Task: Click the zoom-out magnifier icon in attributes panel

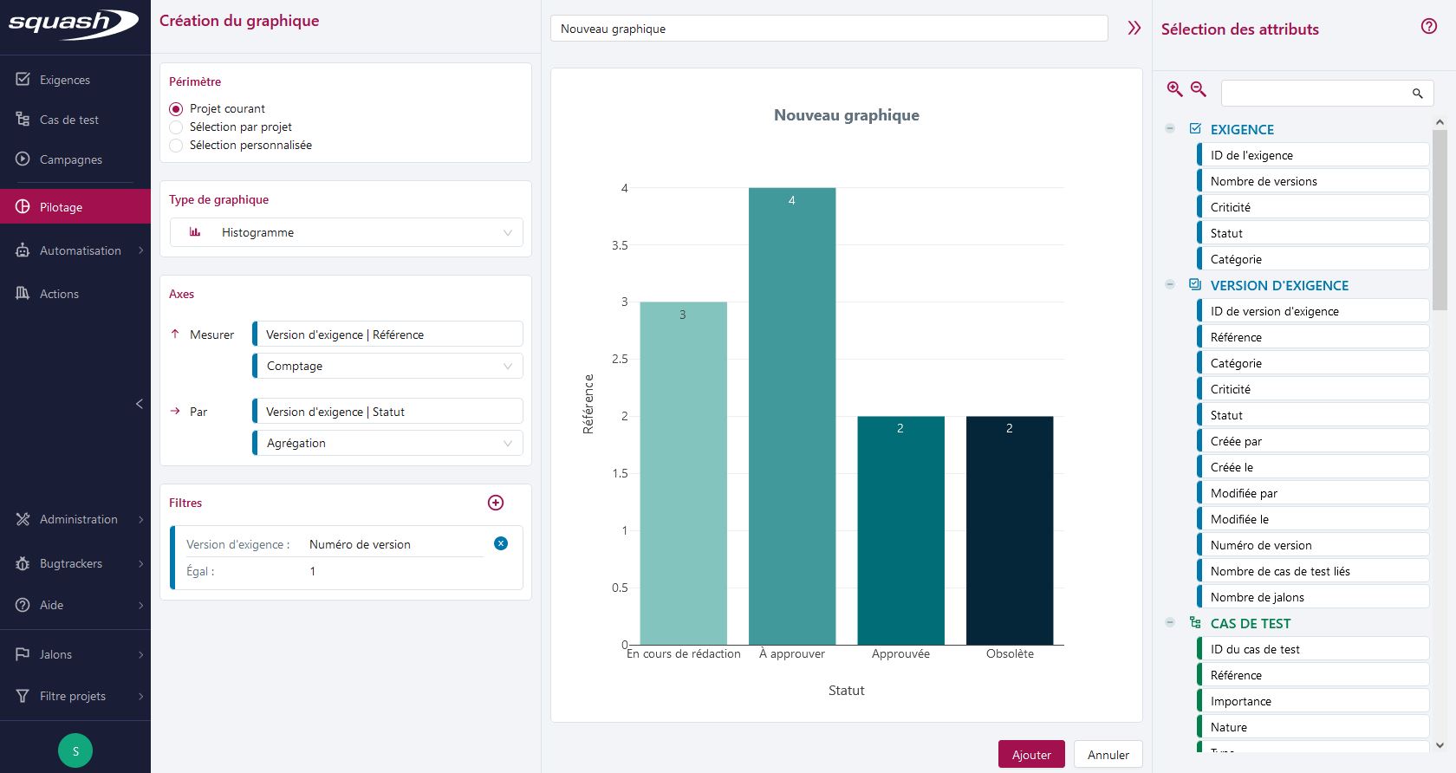Action: tap(1199, 89)
